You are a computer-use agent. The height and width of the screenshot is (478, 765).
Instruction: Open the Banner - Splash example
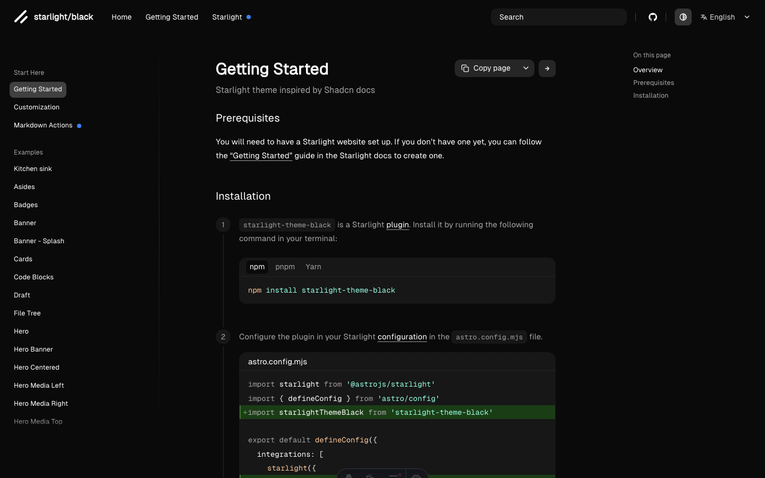tap(39, 241)
